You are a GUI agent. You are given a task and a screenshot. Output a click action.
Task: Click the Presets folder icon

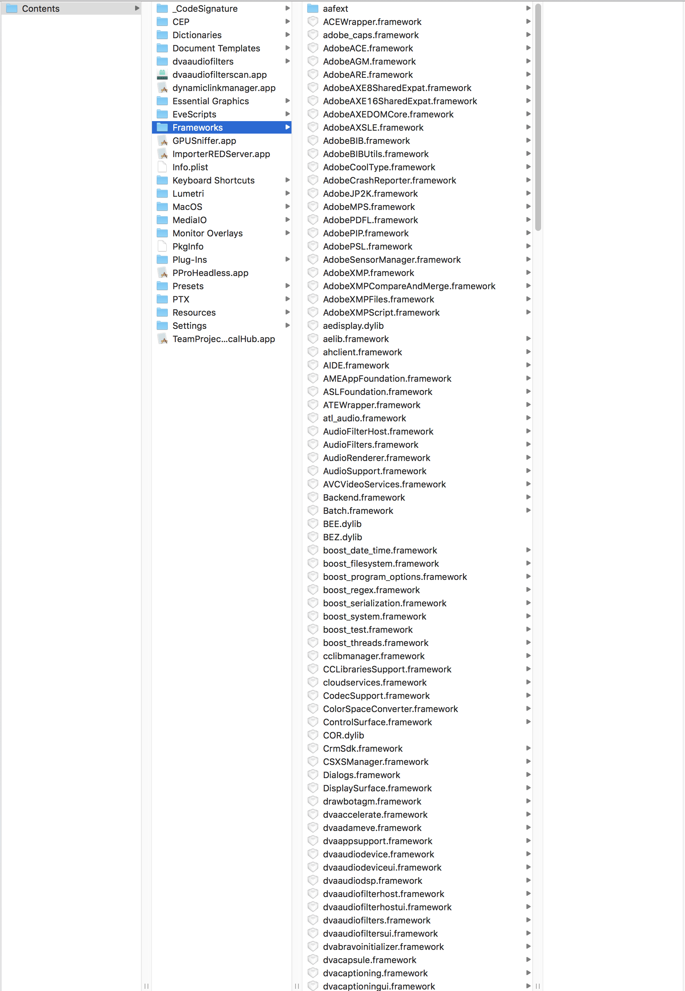[162, 286]
